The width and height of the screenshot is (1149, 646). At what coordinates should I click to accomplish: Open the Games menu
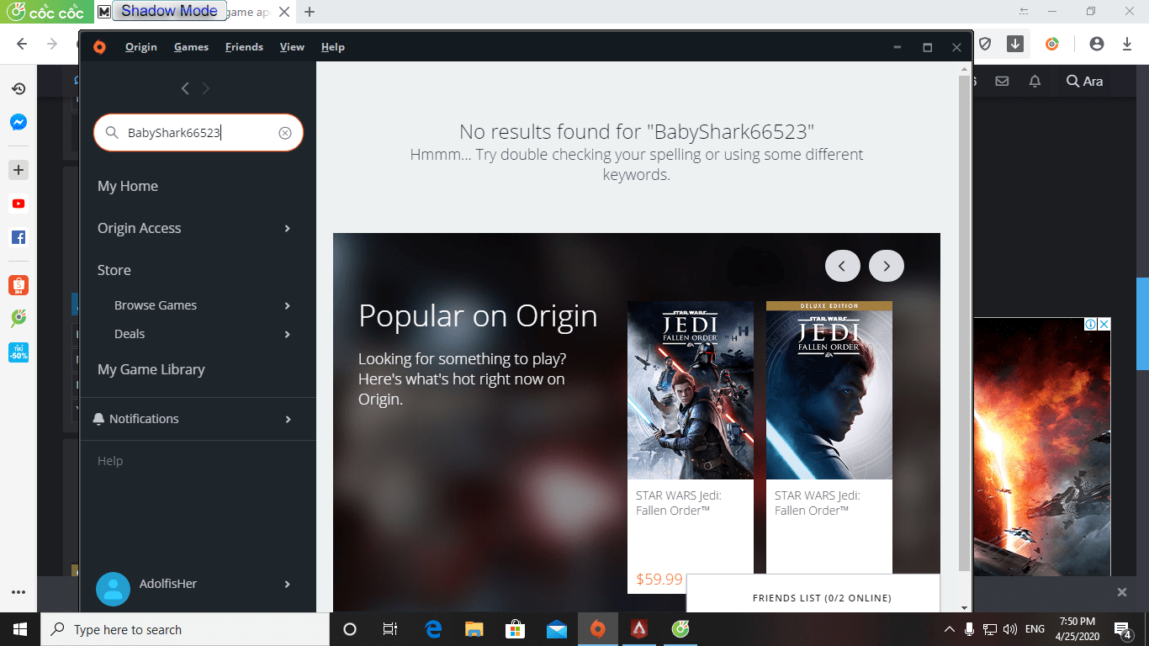(x=191, y=47)
